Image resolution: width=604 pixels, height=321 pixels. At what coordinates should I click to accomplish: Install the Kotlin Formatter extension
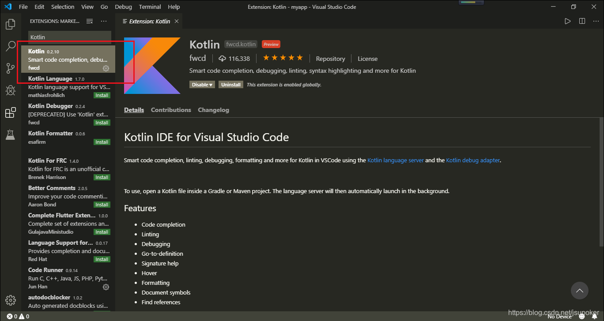(x=102, y=142)
